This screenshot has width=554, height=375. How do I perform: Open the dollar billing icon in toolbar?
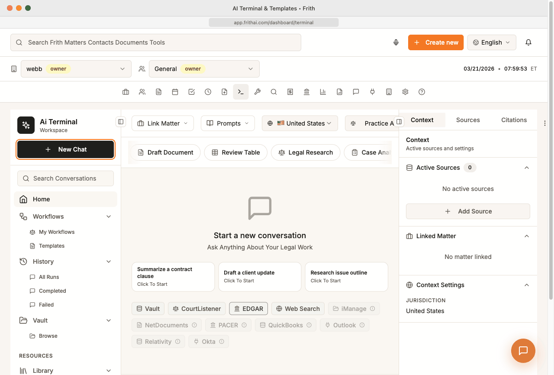(x=290, y=92)
